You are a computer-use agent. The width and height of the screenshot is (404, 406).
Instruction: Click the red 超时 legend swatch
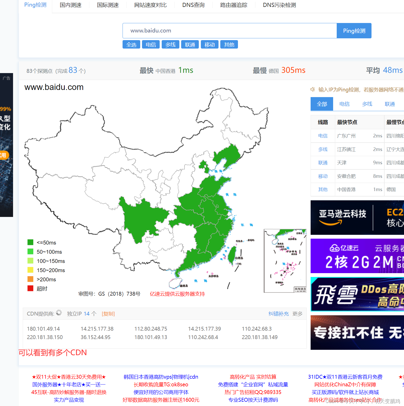coord(30,288)
